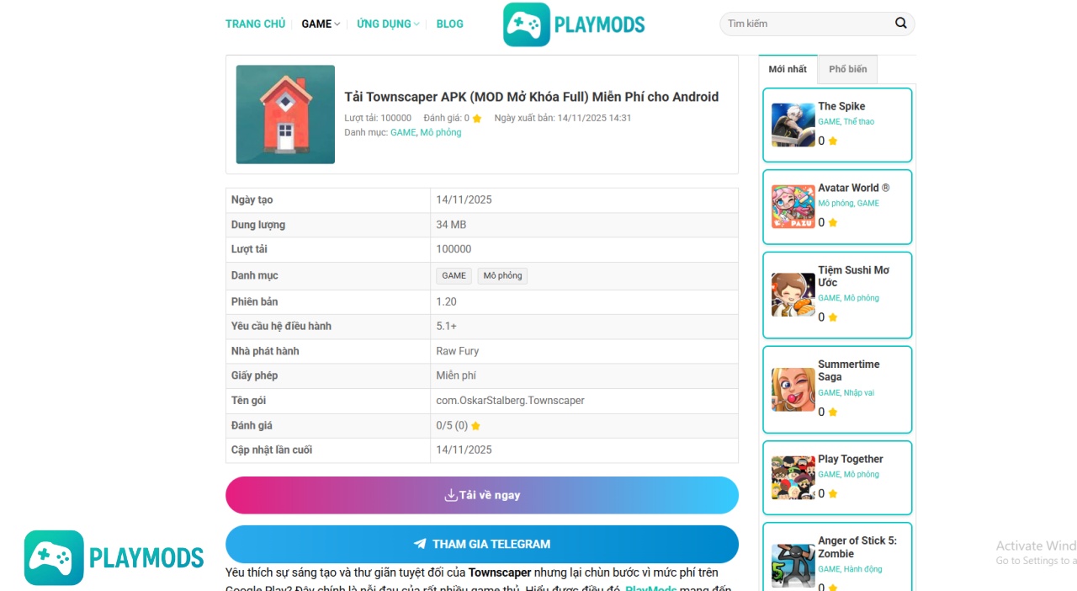Open Avatar World ® title link
Viewport: 1077px width, 591px height.
coord(854,188)
